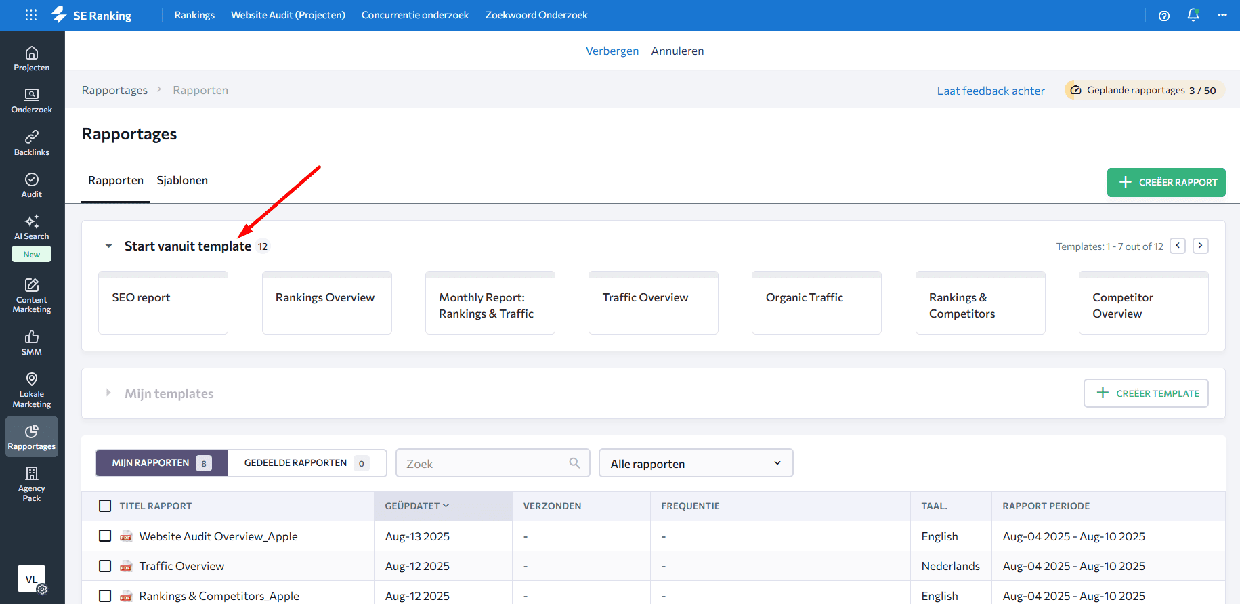Click the Rapport Periode column header
The image size is (1240, 604).
point(1046,506)
